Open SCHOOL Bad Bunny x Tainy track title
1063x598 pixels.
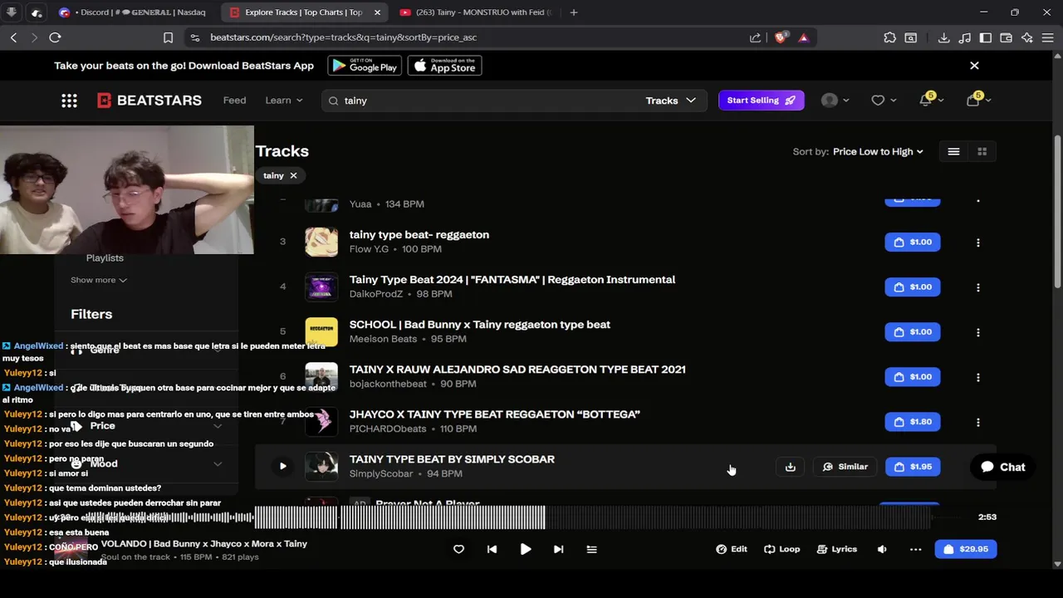pyautogui.click(x=479, y=325)
